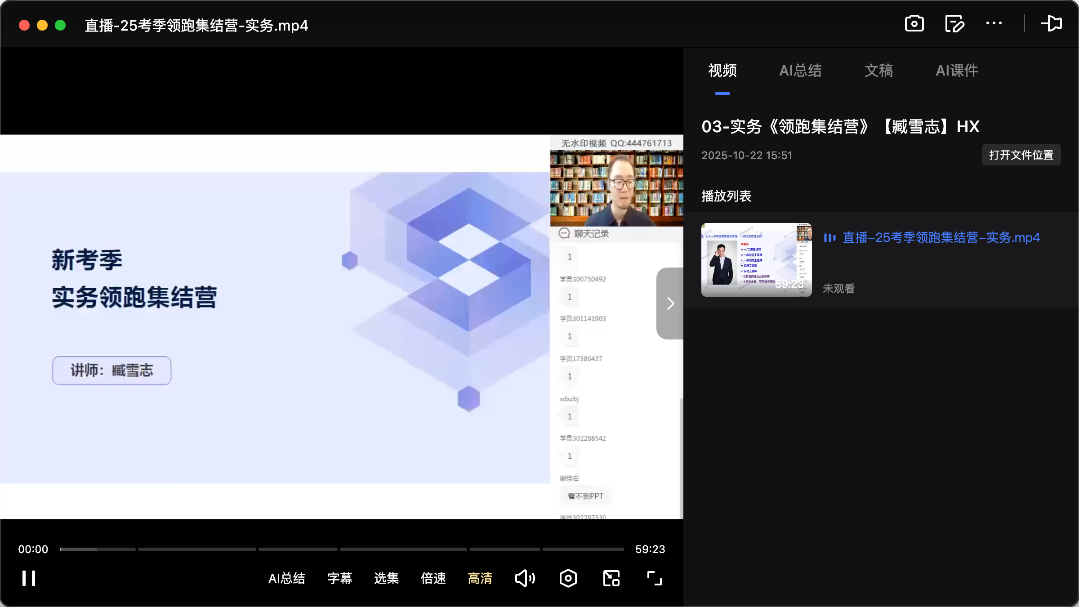This screenshot has width=1079, height=607.
Task: Click the playlist video thumbnail showing 59:23
Action: point(756,259)
